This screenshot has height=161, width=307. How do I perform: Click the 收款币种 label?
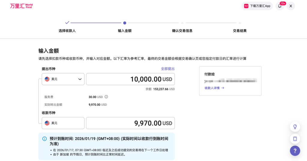click(49, 113)
